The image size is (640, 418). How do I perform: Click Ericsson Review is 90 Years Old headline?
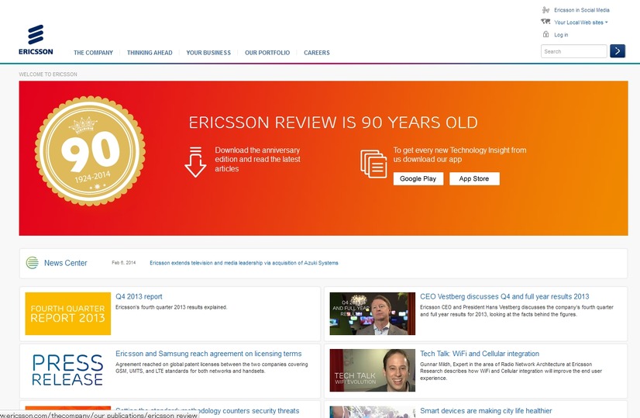click(x=333, y=123)
